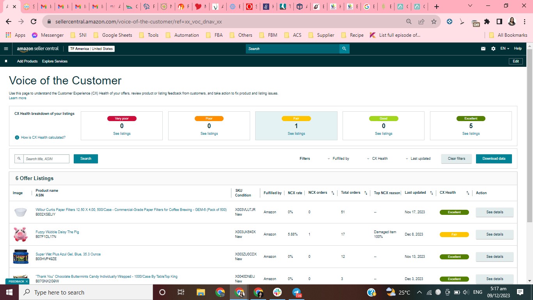Click the Wilbur Curtis paper filters thumbnail

point(21,212)
